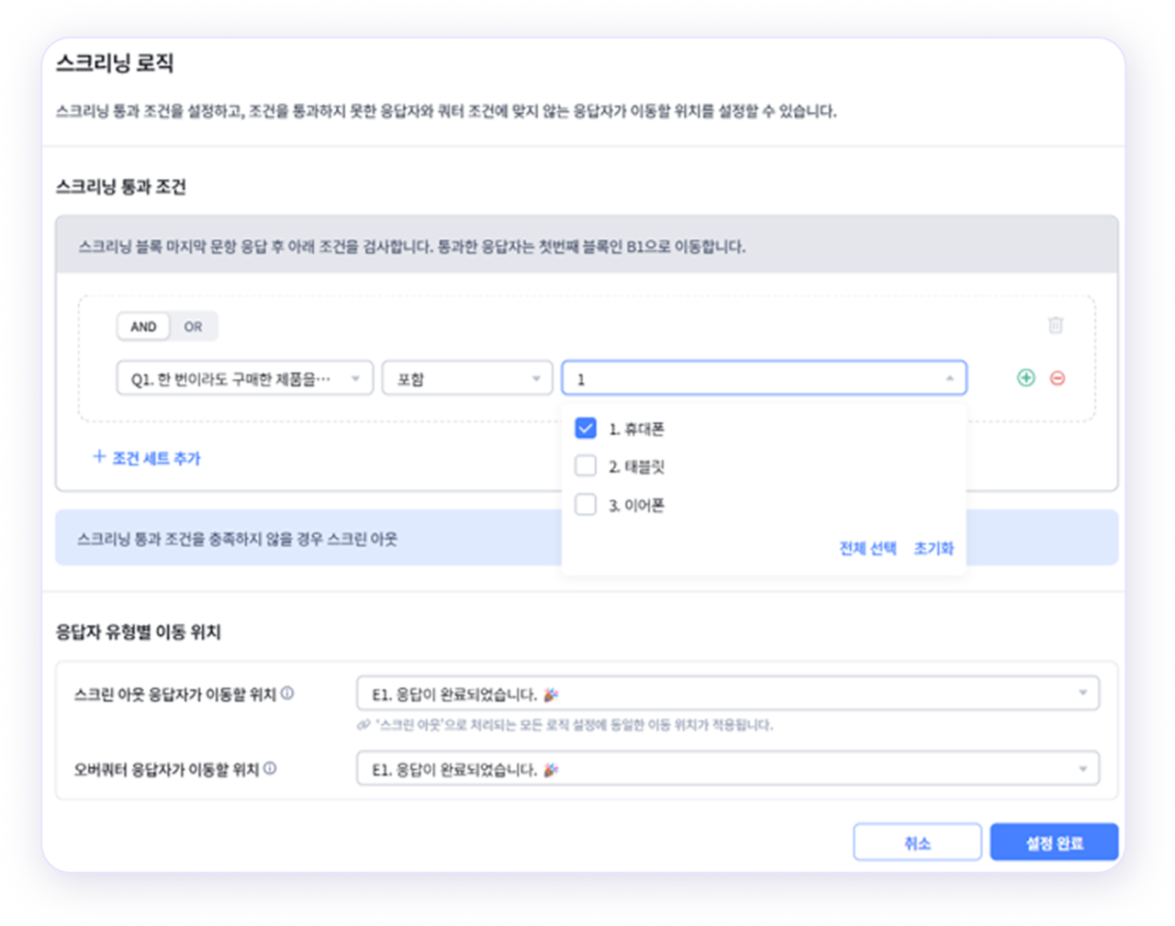
Task: Click info icon next to 스크린 아웃 응답자가 이동할 위치
Action: coord(287,694)
